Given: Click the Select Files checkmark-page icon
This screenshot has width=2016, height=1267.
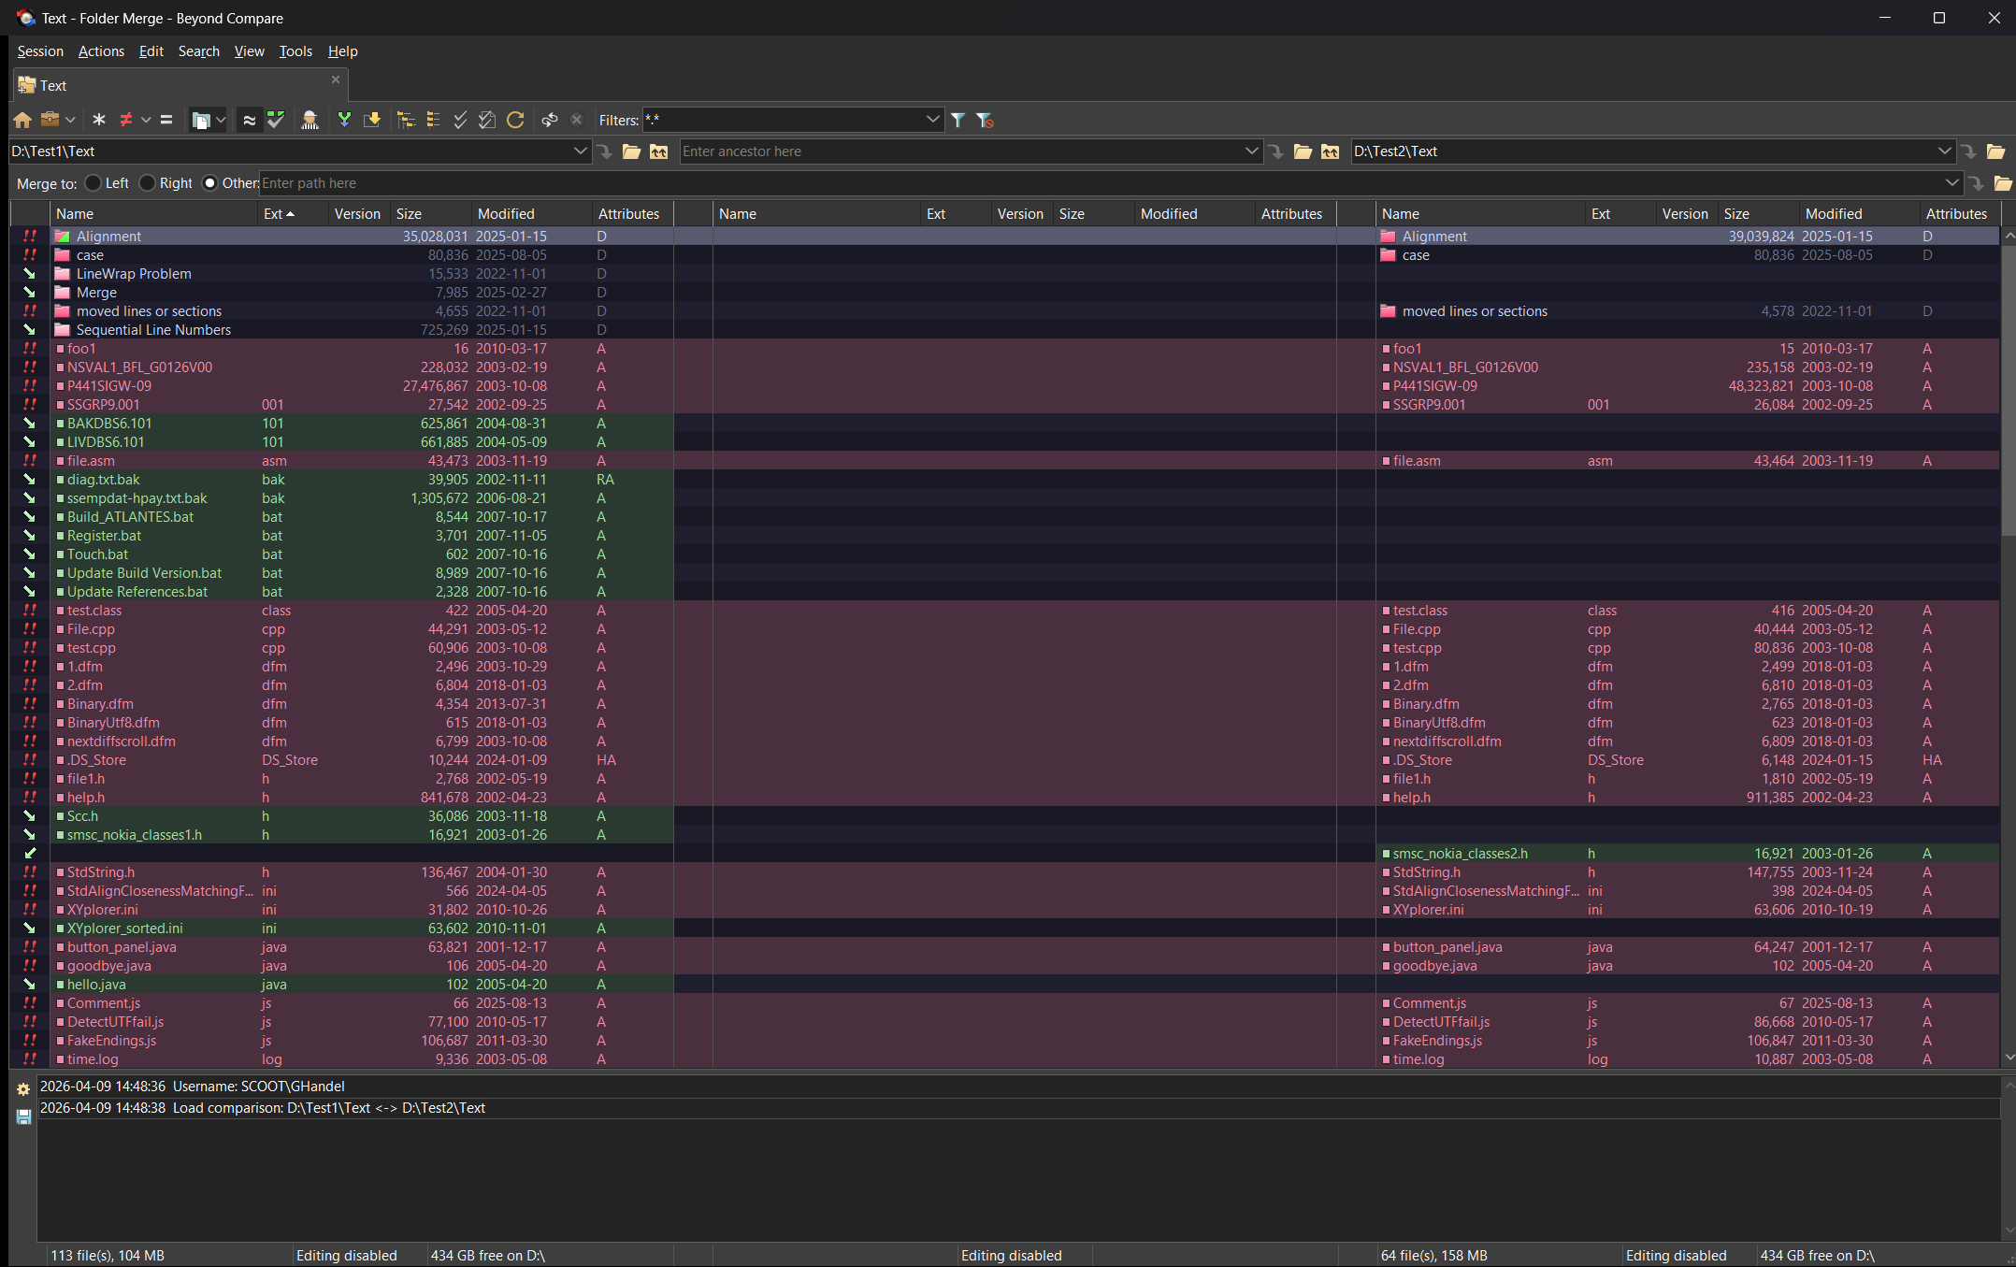Looking at the screenshot, I should 487,120.
